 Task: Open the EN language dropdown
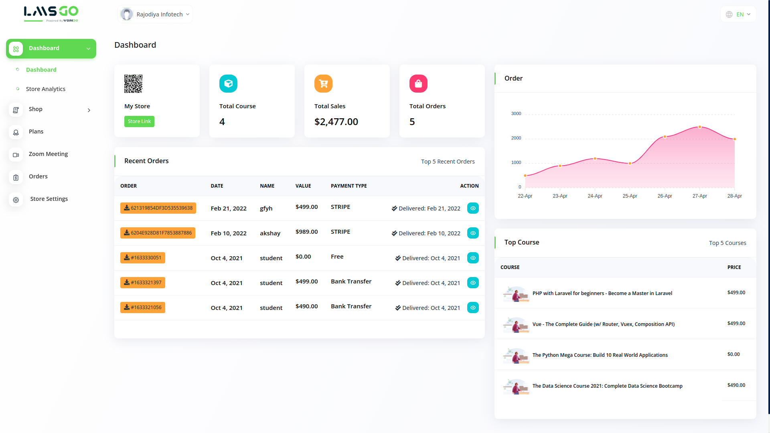[x=738, y=14]
